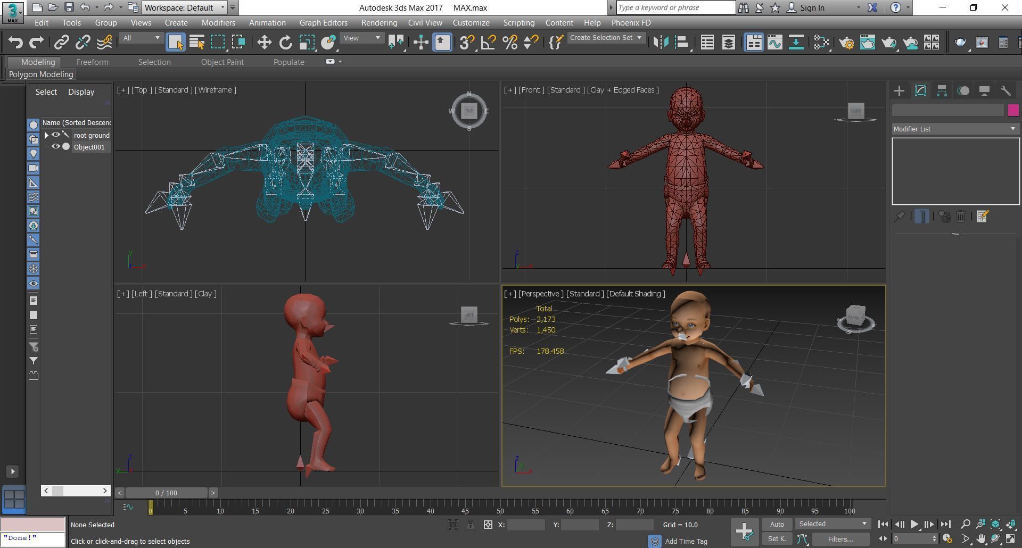The height and width of the screenshot is (548, 1022).
Task: Hide Object001 with its eye icon
Action: pos(55,147)
